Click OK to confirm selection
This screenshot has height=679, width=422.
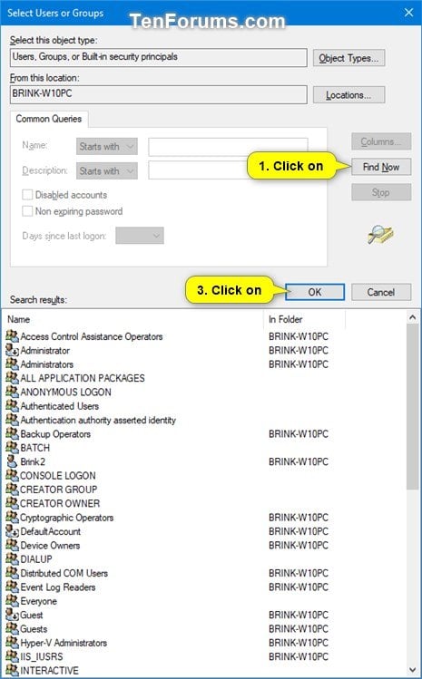point(315,292)
